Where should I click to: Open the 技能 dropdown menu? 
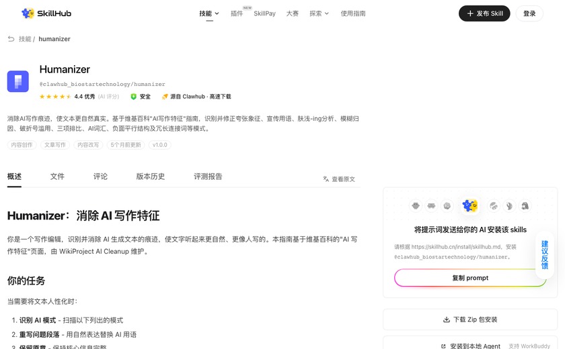click(x=209, y=13)
